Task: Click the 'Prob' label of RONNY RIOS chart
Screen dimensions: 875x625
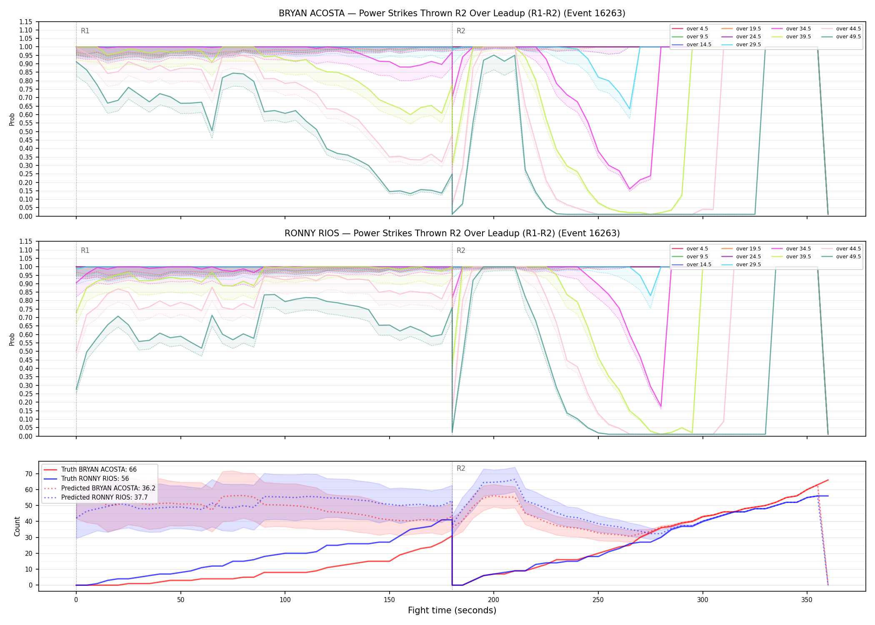Action: (12, 340)
